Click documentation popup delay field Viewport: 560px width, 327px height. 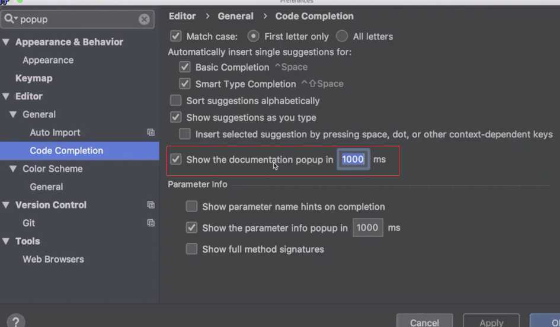click(353, 159)
